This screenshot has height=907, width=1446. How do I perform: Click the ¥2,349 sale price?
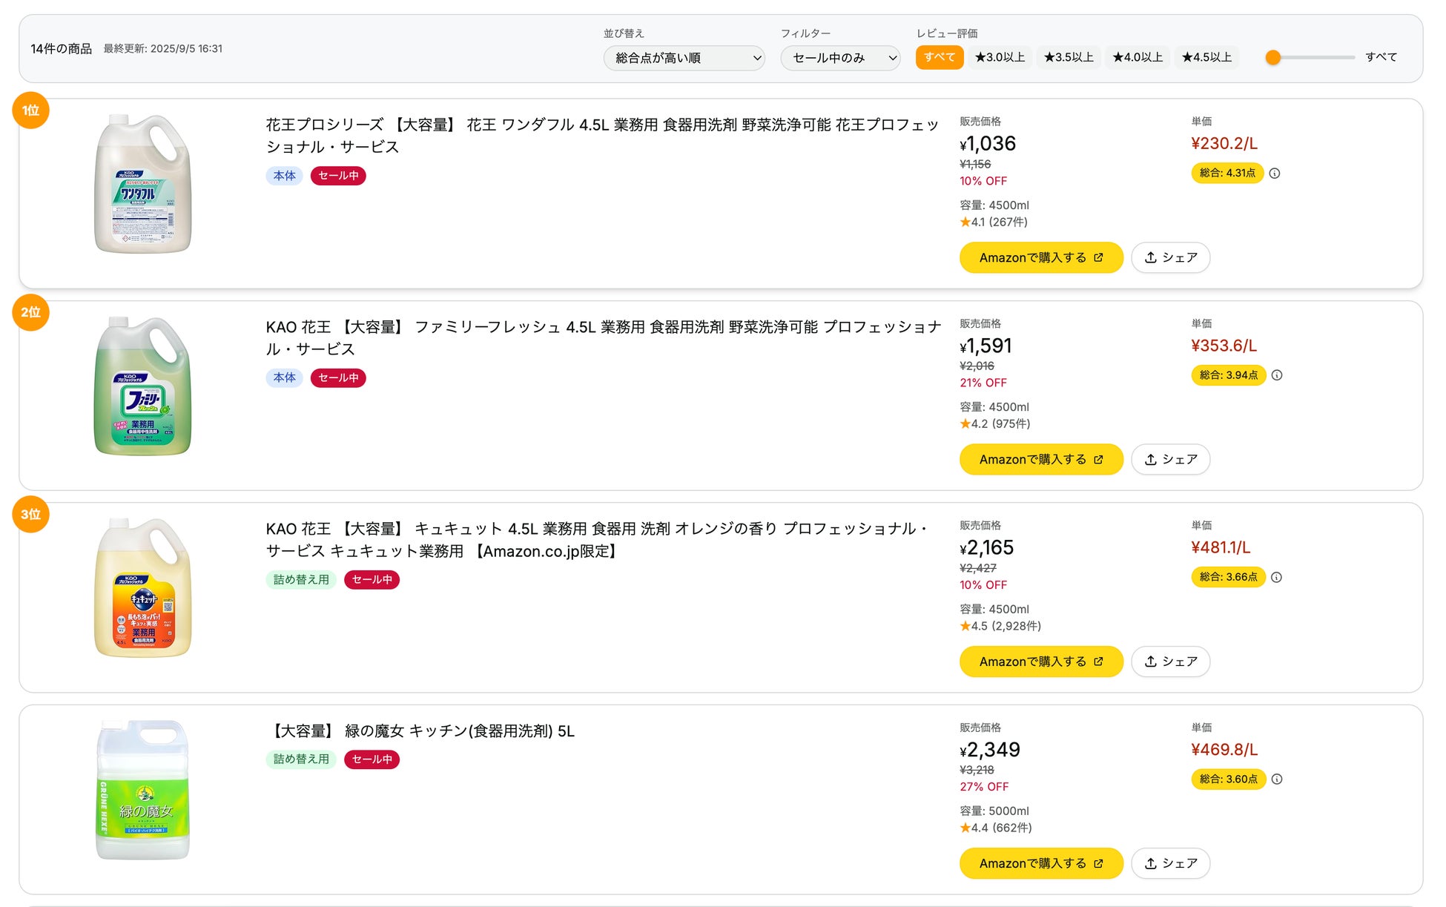click(990, 750)
